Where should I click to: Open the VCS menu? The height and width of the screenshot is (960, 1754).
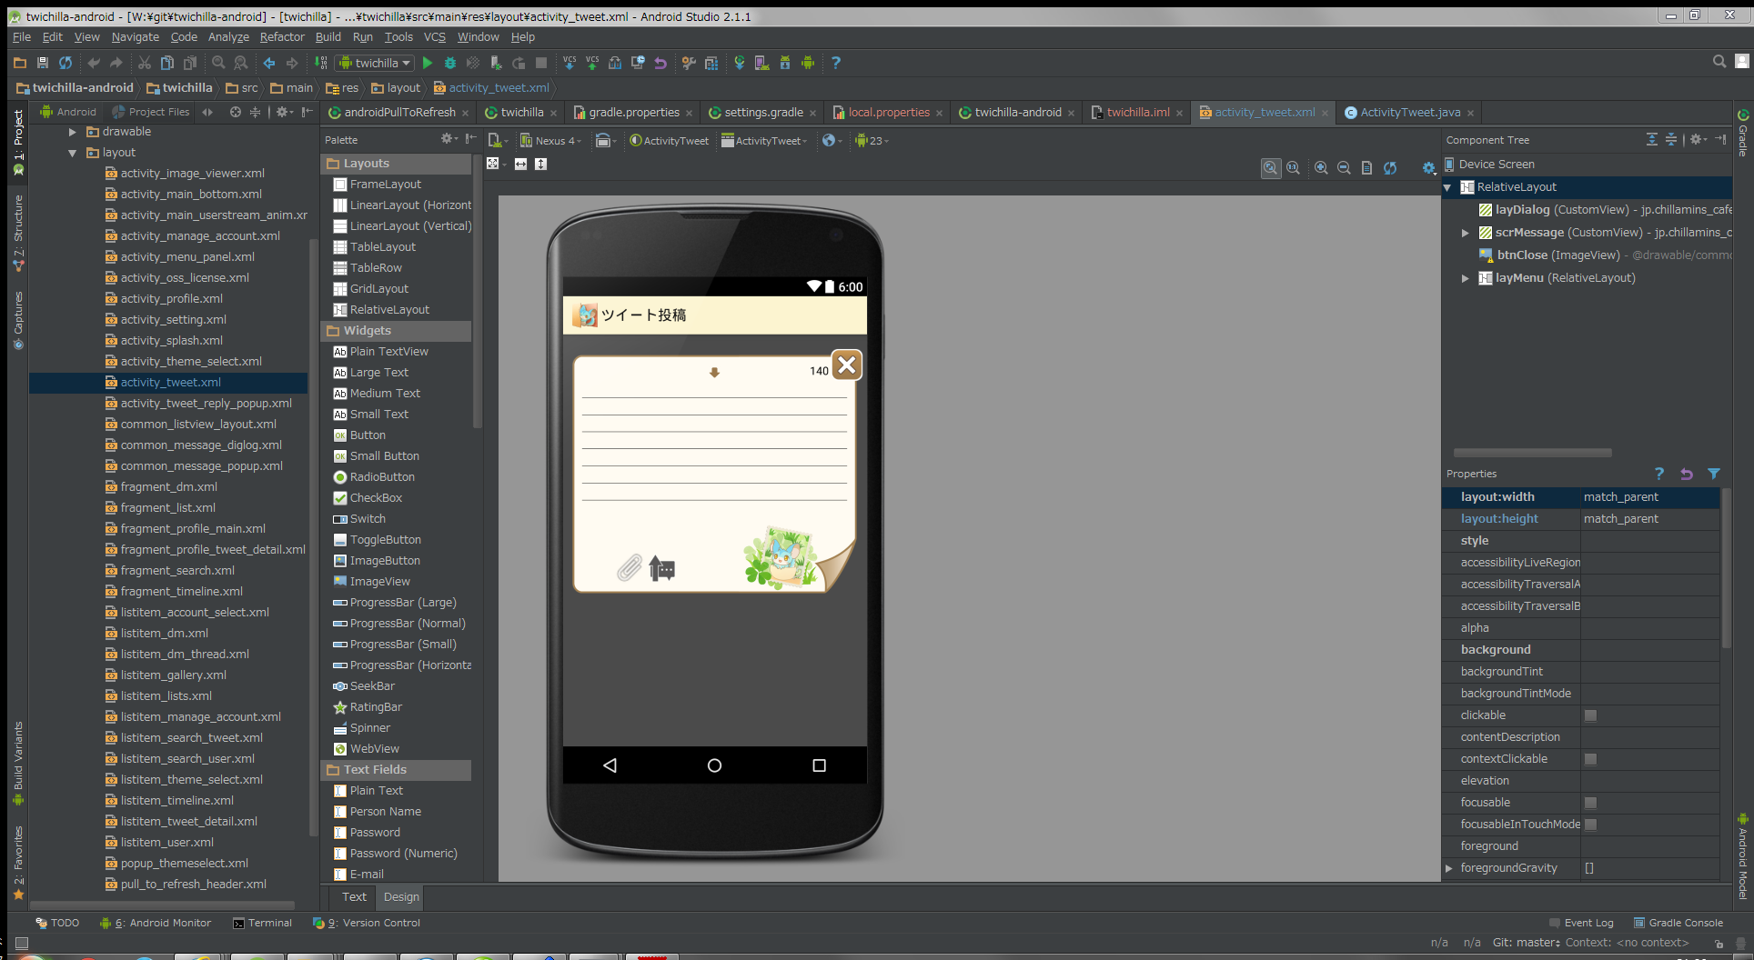[435, 36]
